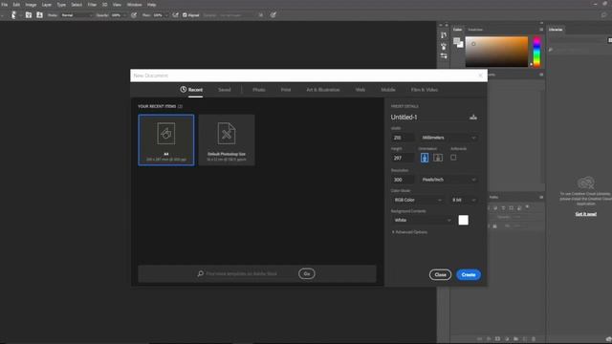This screenshot has width=612, height=344.
Task: Switch to the Color panel tab
Action: (x=457, y=30)
